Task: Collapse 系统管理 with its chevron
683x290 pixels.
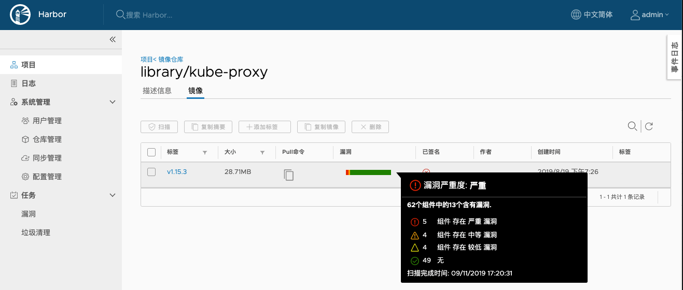Action: (113, 102)
